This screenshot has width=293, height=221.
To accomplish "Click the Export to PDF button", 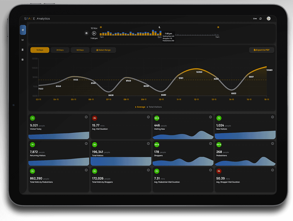I will 261,50.
